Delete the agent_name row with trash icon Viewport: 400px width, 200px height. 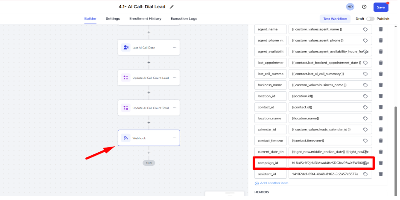[x=380, y=29]
